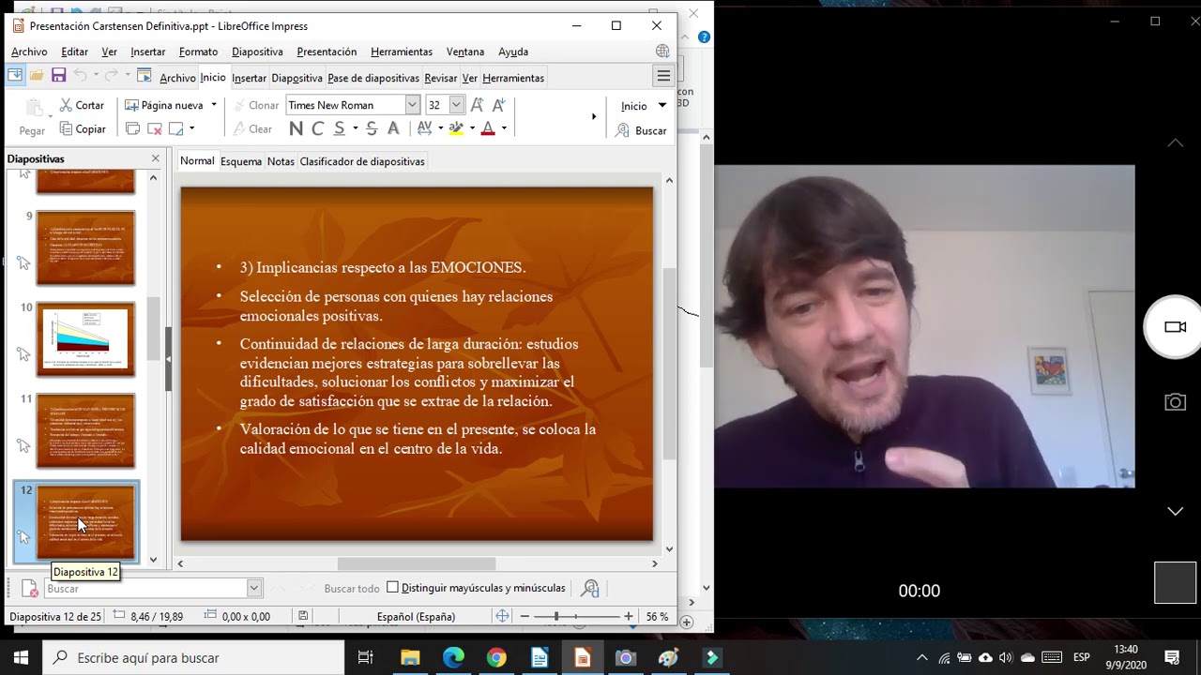Click the Buscar search text field
Screen dimensions: 1201x675
pyautogui.click(x=145, y=589)
